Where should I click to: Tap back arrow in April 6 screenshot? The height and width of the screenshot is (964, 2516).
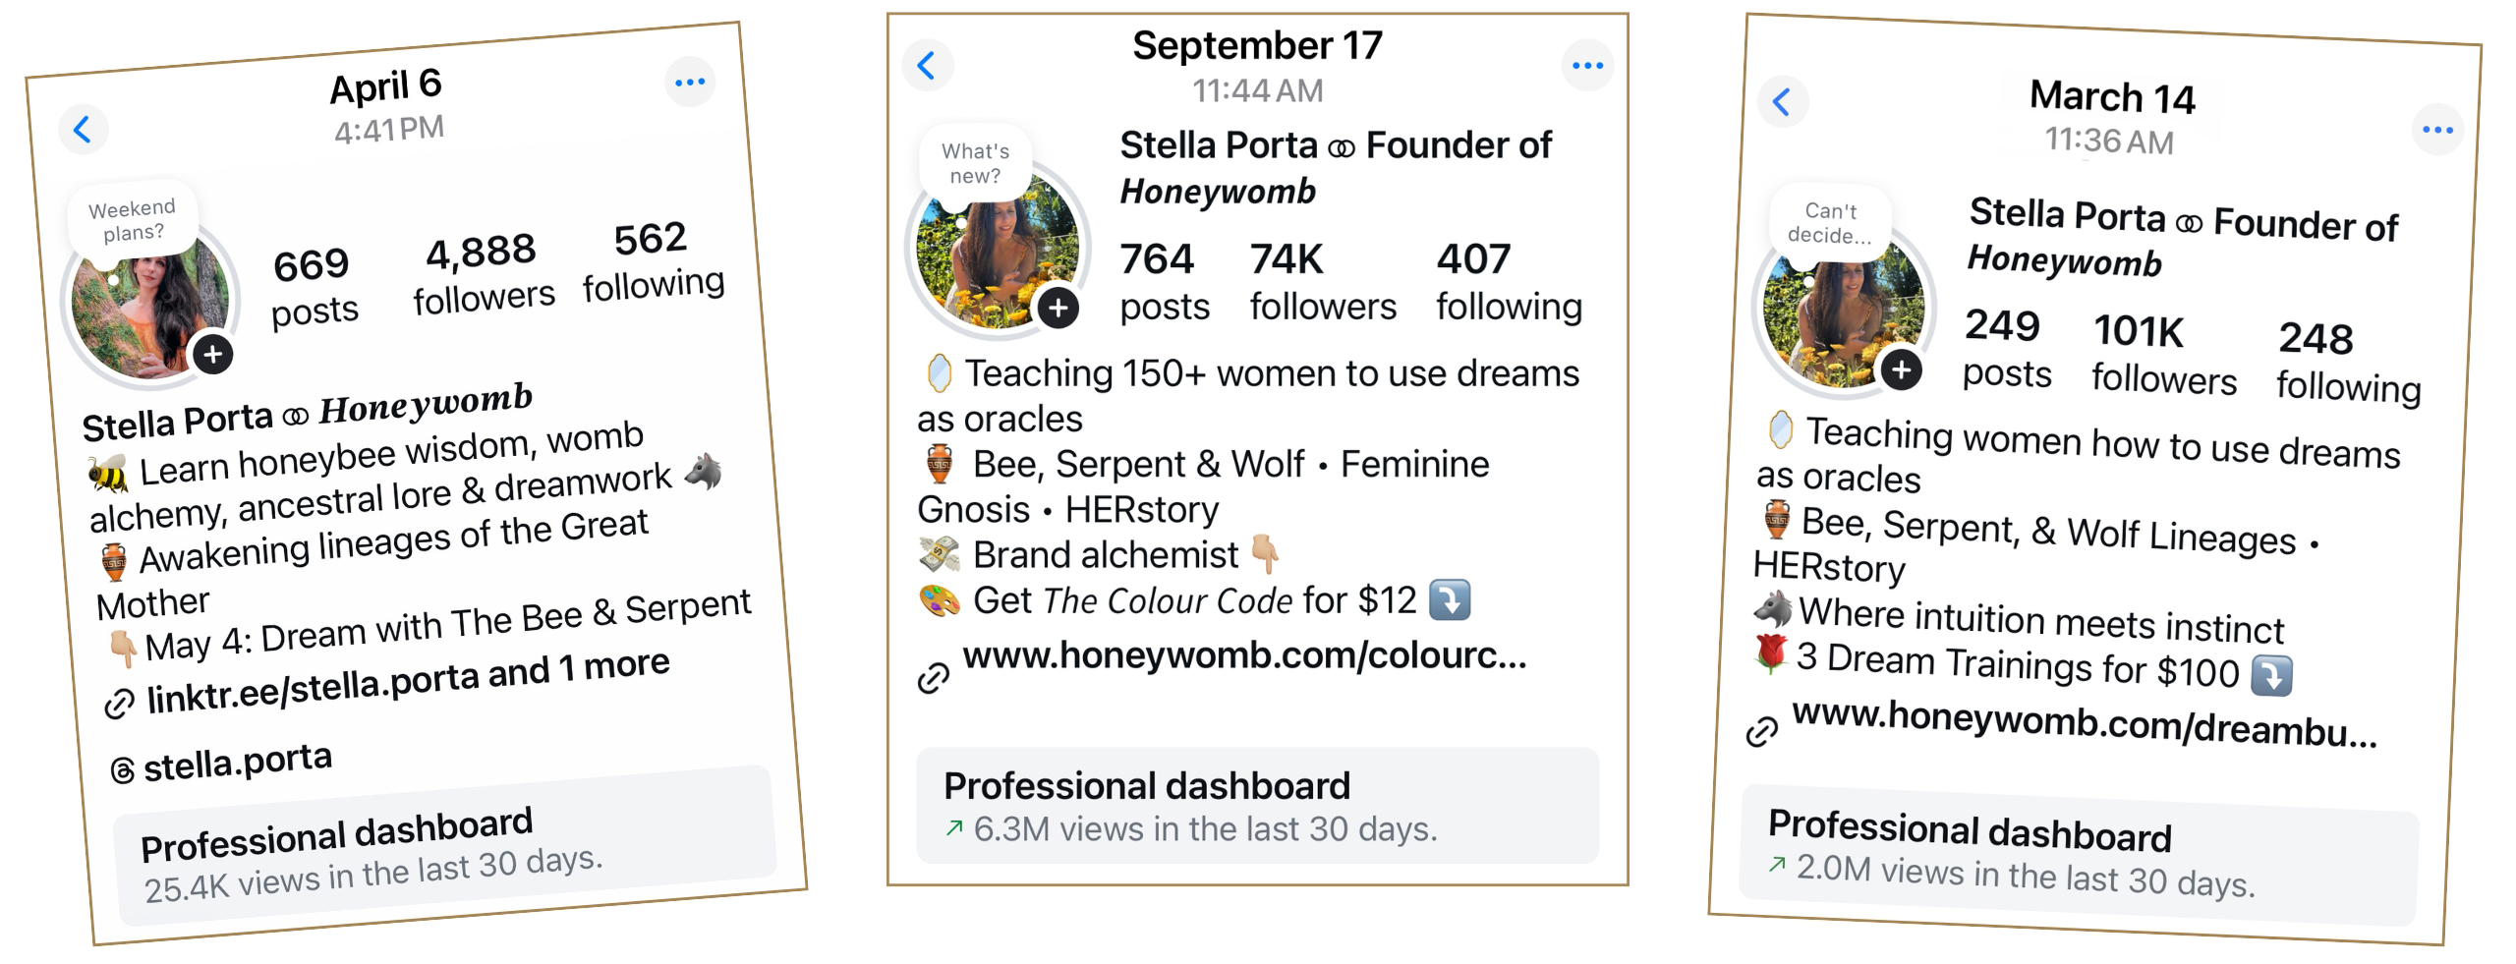click(x=83, y=130)
